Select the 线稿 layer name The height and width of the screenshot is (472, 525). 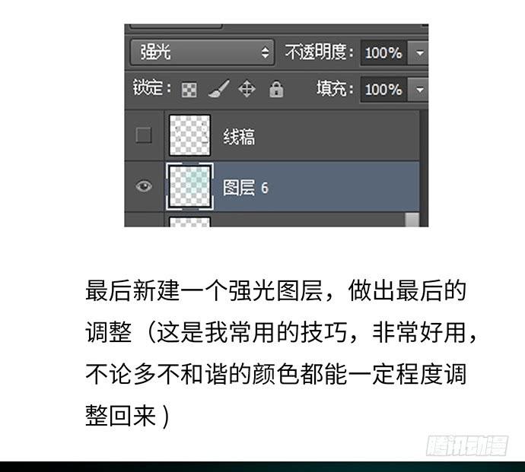coord(239,137)
